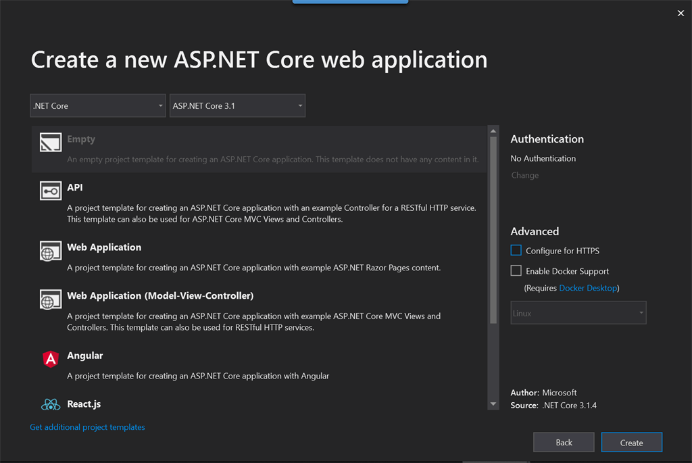Image resolution: width=692 pixels, height=463 pixels.
Task: Click the Create button
Action: point(631,442)
